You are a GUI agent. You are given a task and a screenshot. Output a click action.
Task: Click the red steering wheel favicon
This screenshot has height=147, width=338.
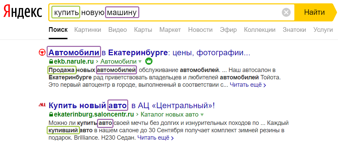(x=42, y=53)
